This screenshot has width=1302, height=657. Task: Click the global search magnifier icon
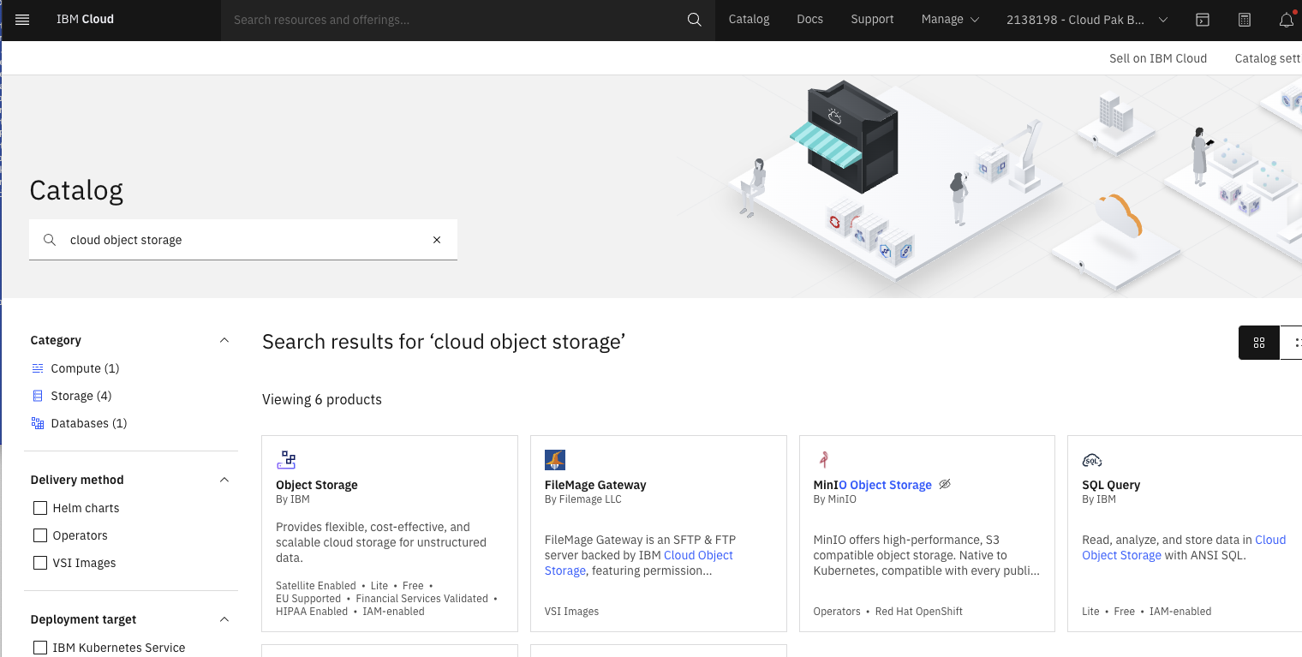695,20
